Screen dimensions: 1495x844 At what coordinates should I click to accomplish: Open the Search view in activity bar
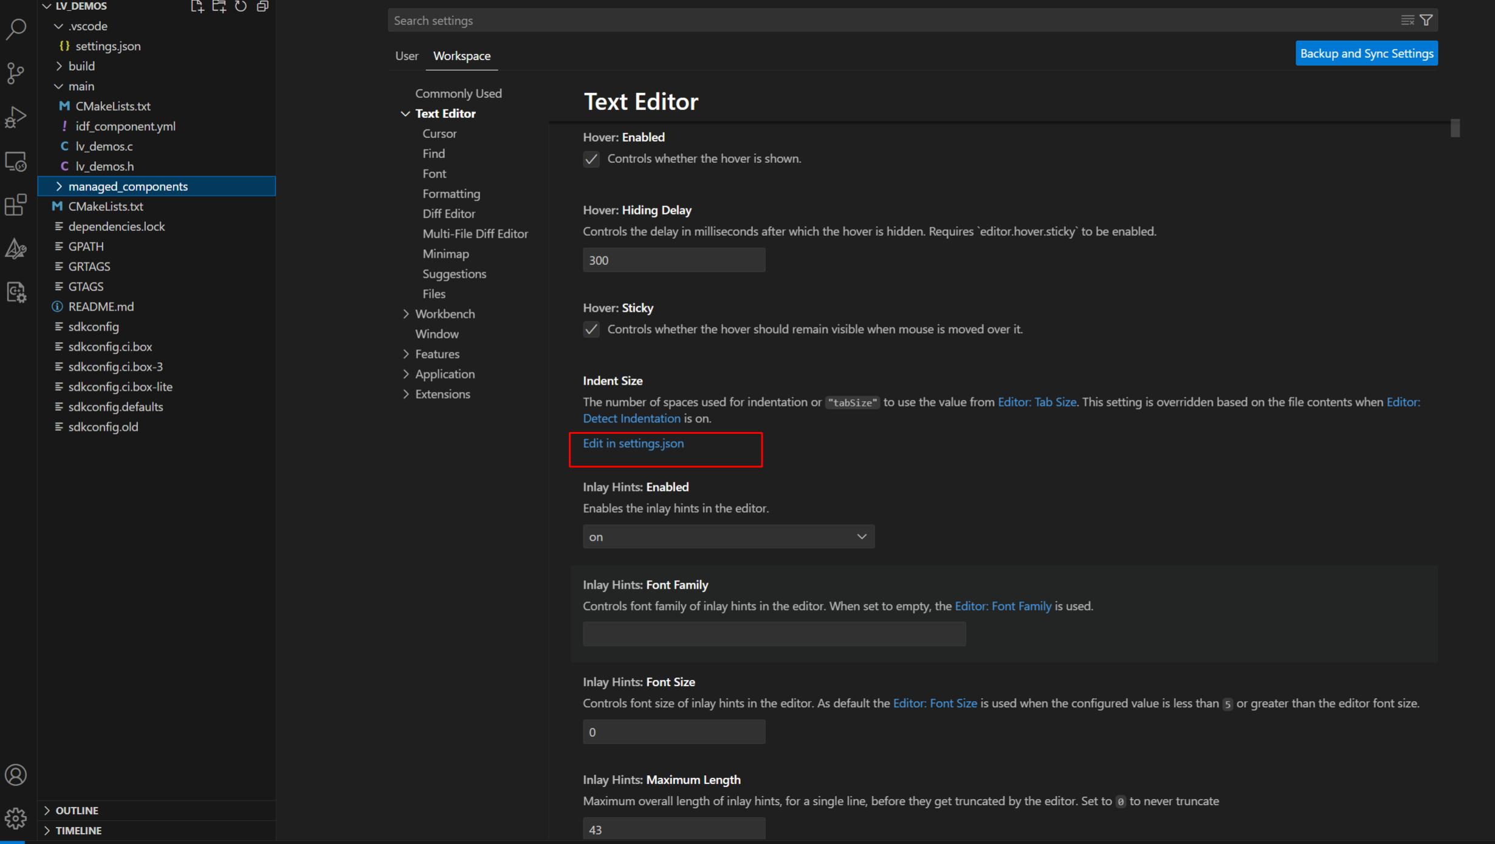[16, 29]
